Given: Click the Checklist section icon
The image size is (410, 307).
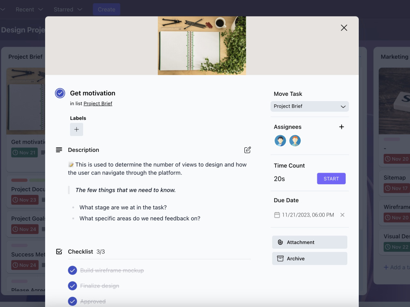Looking at the screenshot, I should point(59,251).
